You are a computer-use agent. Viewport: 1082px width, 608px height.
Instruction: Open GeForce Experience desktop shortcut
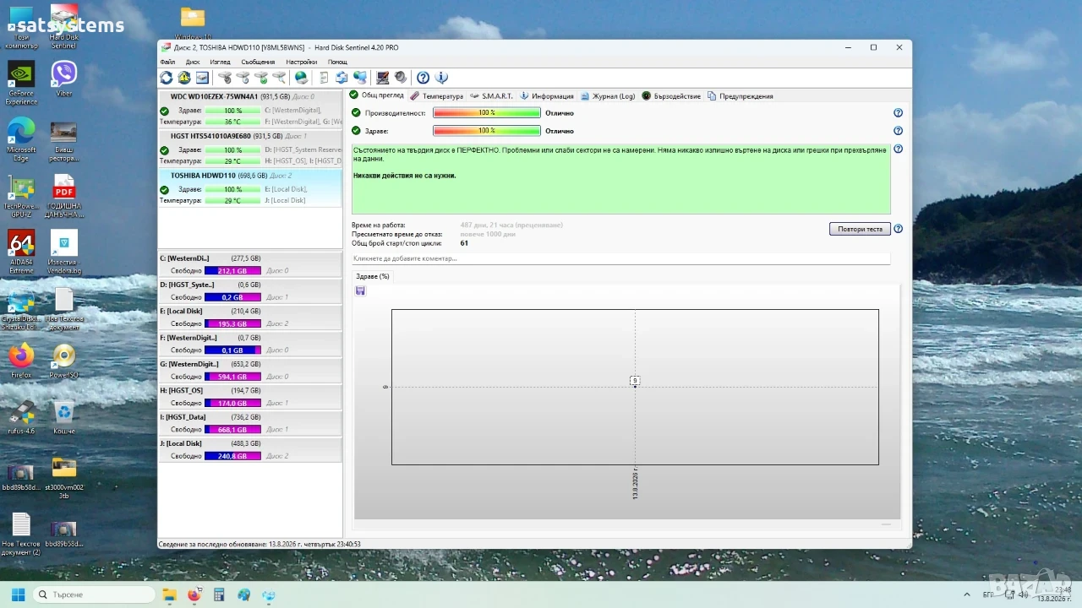pyautogui.click(x=21, y=84)
